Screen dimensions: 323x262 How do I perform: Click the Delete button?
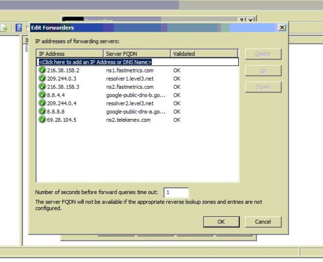pos(263,54)
